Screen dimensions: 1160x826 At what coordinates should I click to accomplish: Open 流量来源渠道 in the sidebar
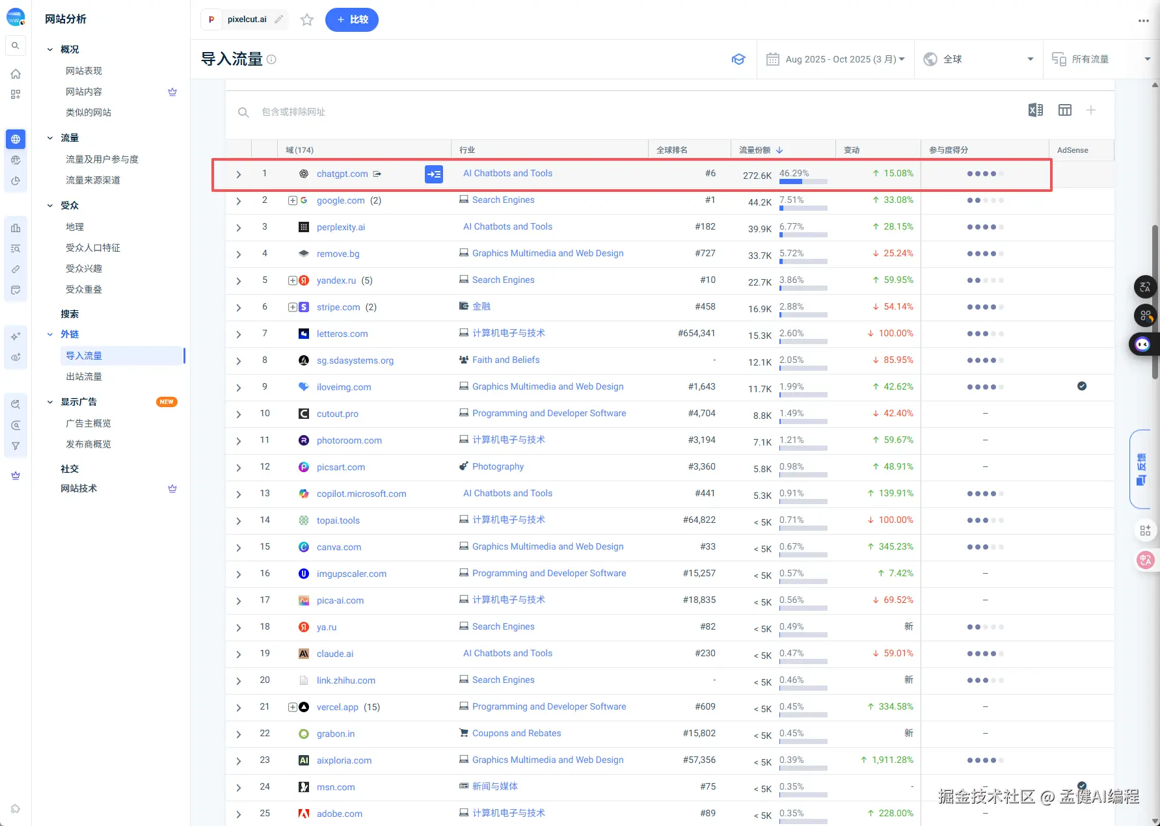(x=93, y=180)
